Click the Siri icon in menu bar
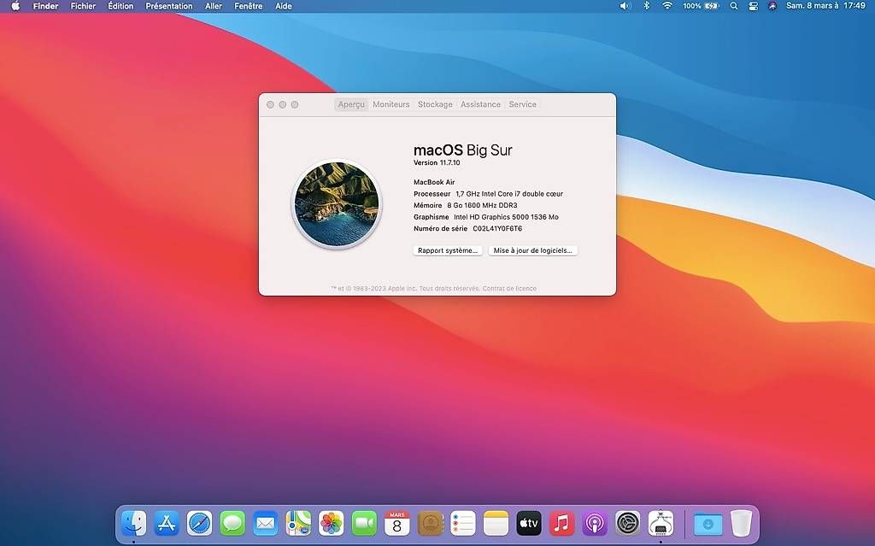Image resolution: width=875 pixels, height=546 pixels. pyautogui.click(x=772, y=6)
